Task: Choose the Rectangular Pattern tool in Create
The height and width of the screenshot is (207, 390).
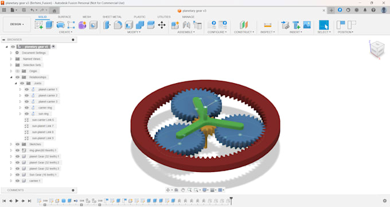Action: point(71,25)
